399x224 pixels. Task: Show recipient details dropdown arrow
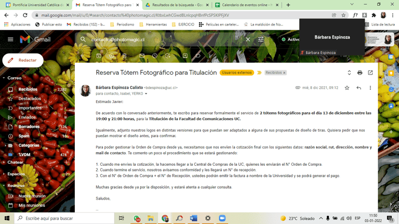(146, 94)
